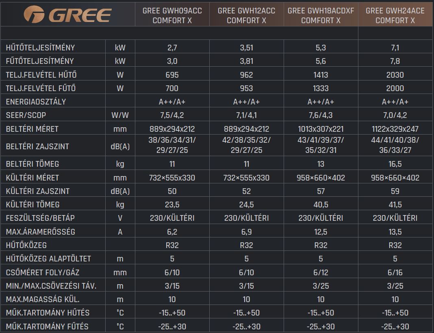This screenshot has height=333, width=434.
Task: Click the max current value 12,5
Action: (x=321, y=232)
